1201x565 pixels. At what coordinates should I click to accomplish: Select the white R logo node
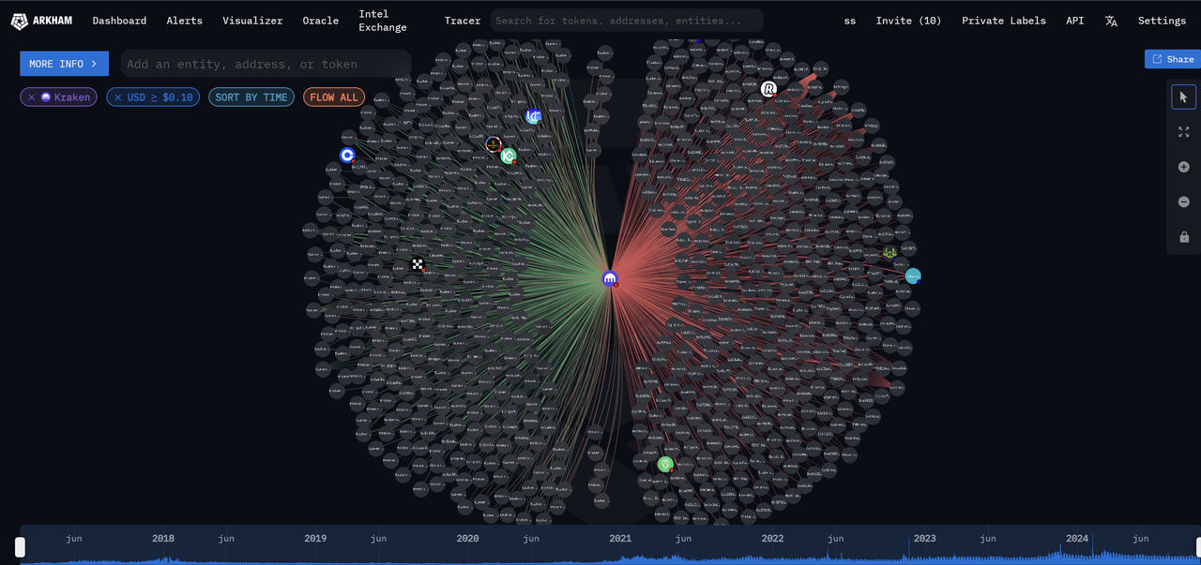pos(768,89)
